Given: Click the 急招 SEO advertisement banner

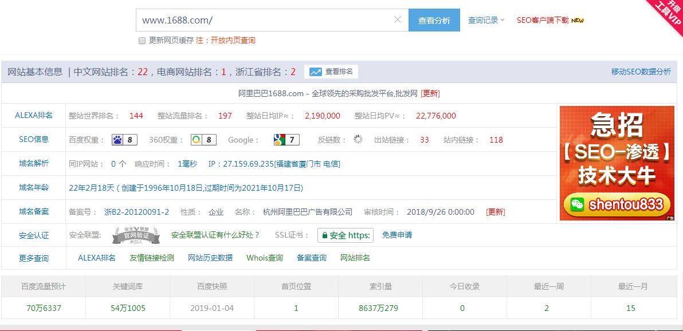Looking at the screenshot, I should pos(617,163).
